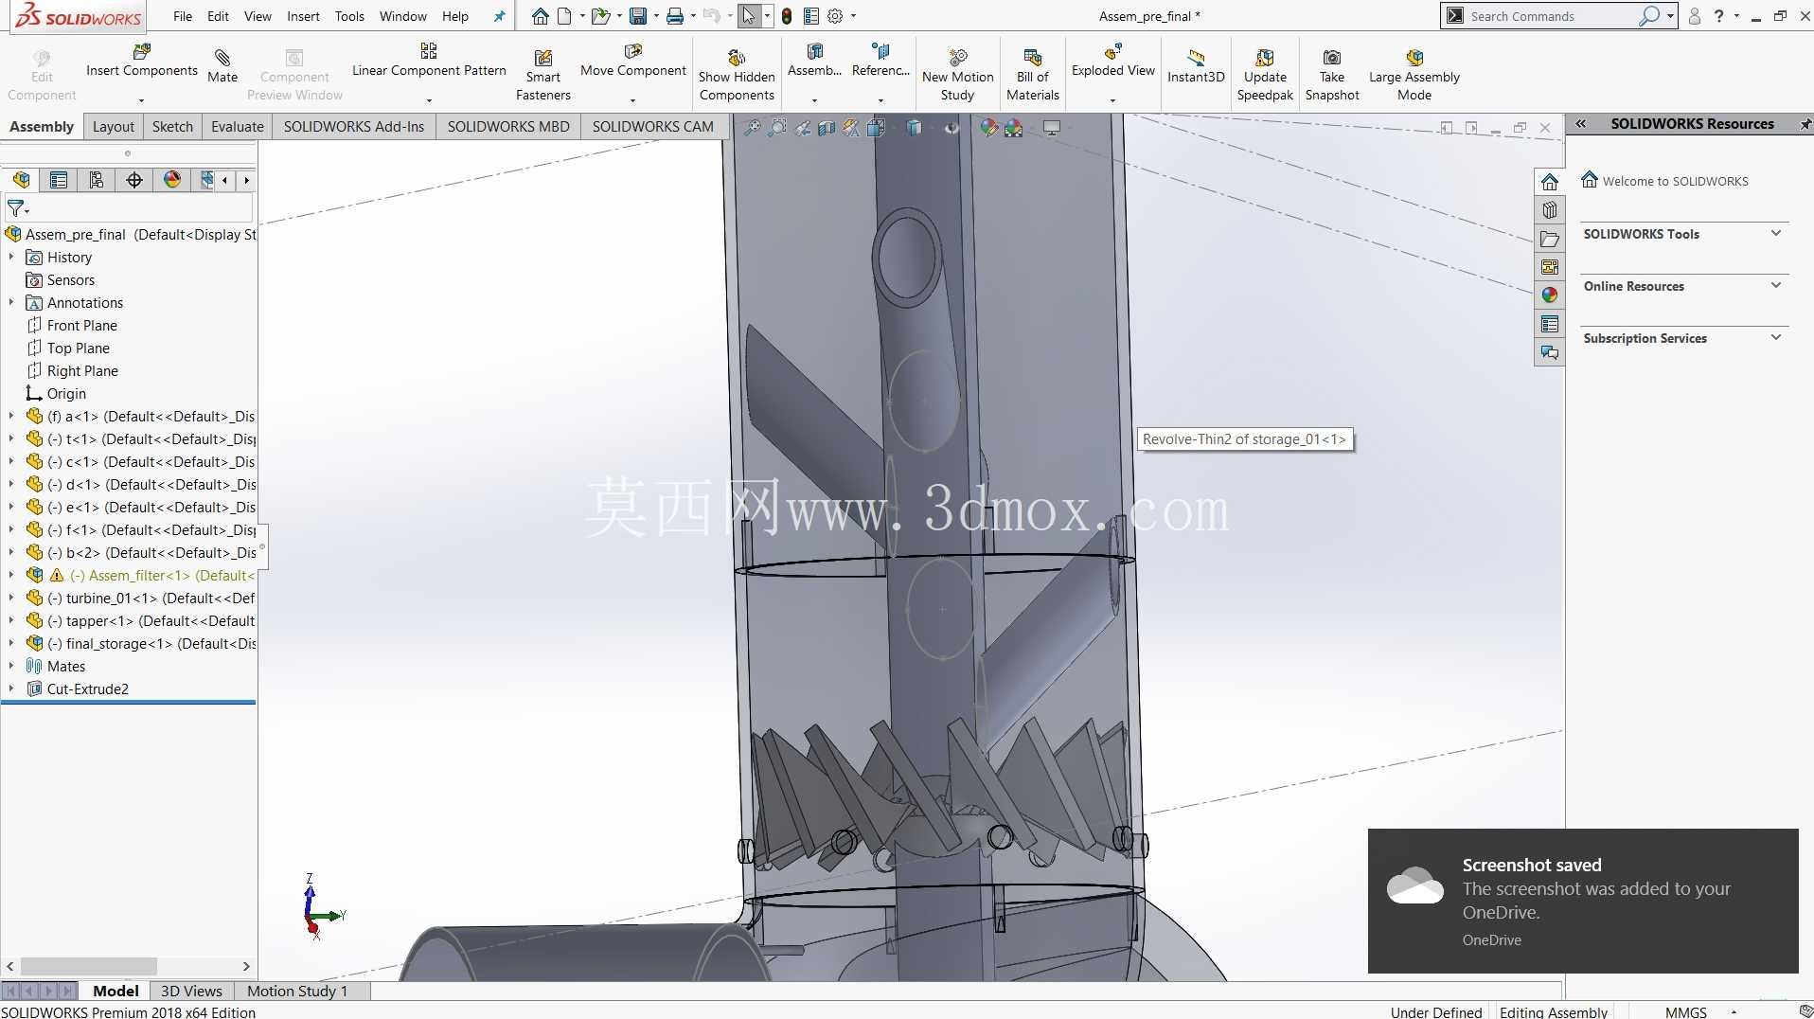Click Zoom to Fit in view toolbar
Viewport: 1814px width, 1019px height.
pyautogui.click(x=753, y=128)
